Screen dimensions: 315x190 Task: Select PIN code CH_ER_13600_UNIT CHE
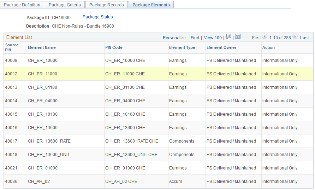pos(131,155)
